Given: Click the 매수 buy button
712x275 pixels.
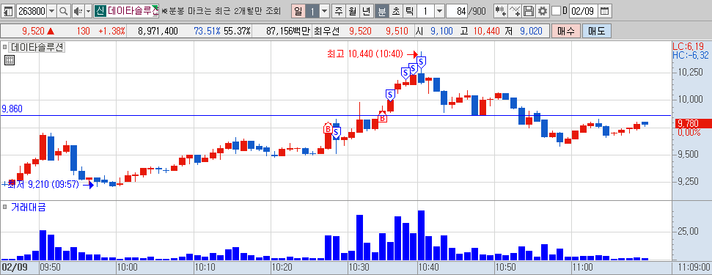Looking at the screenshot, I should point(565,31).
